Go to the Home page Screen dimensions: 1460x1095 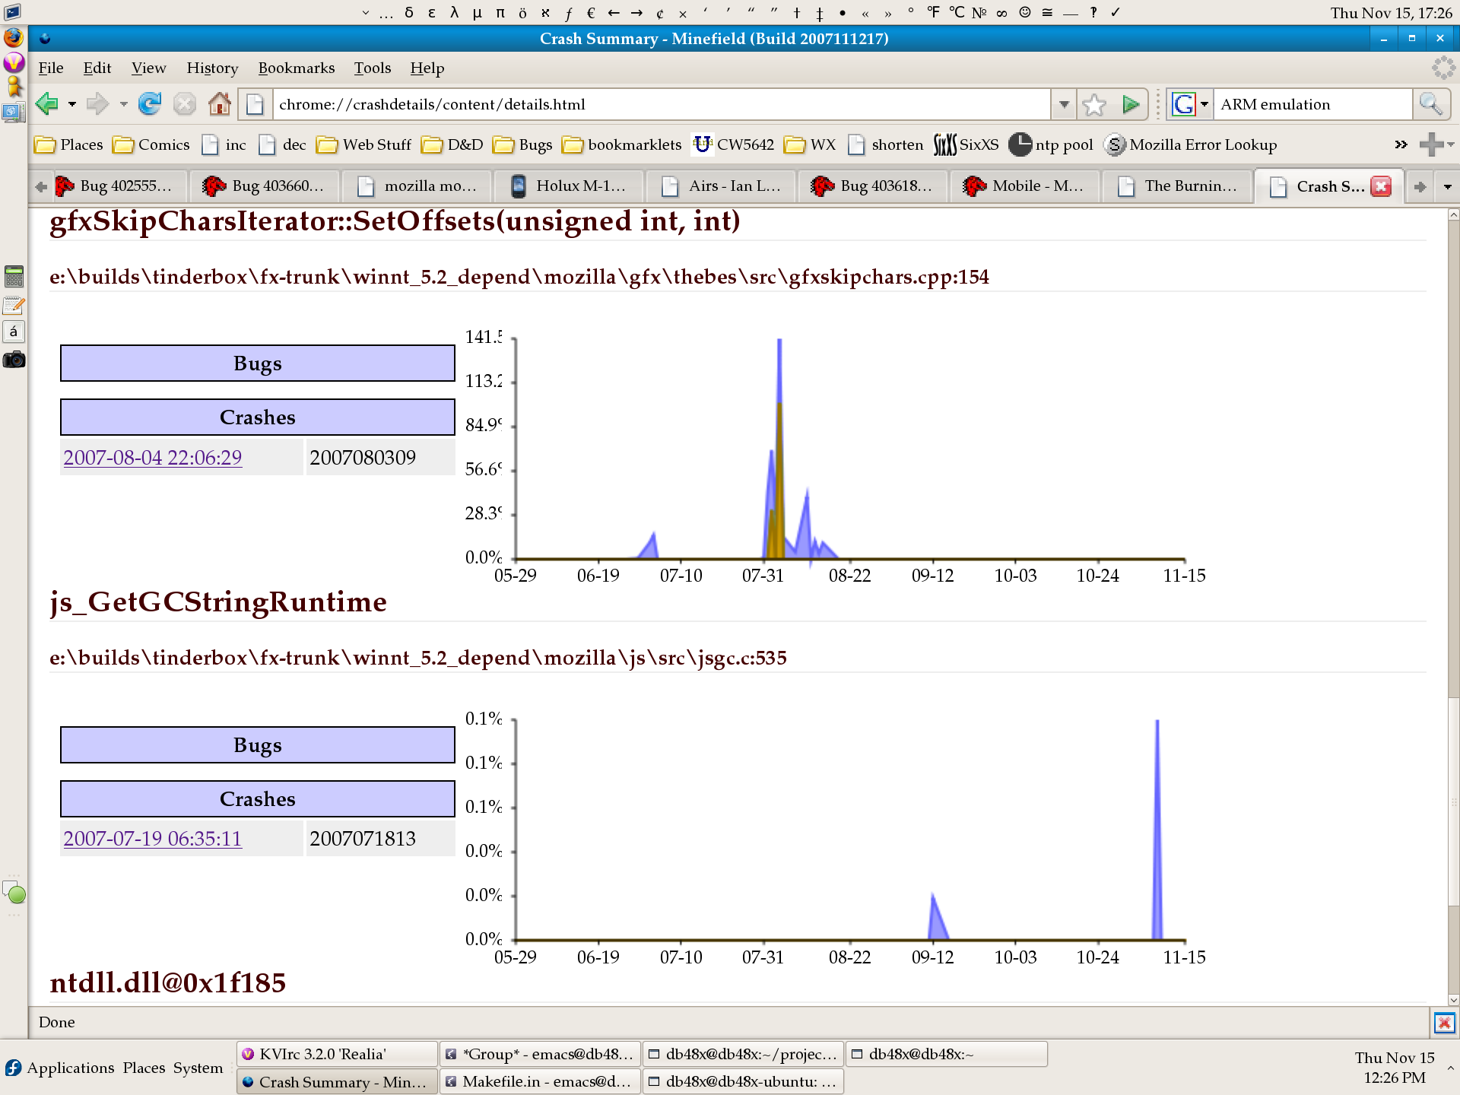point(220,104)
